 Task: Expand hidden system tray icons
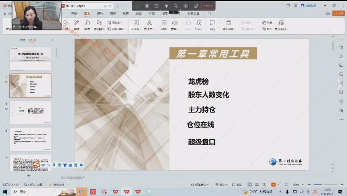[280, 192]
